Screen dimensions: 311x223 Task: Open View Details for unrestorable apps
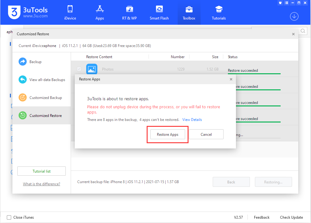[192, 119]
